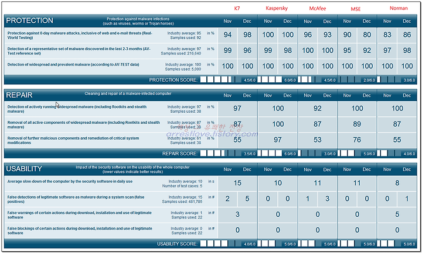Click Protection subtitle about malware infections
The width and height of the screenshot is (422, 253).
pos(138,21)
